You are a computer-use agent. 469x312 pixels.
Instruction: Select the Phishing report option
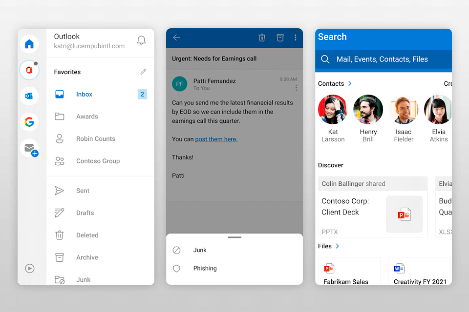205,268
